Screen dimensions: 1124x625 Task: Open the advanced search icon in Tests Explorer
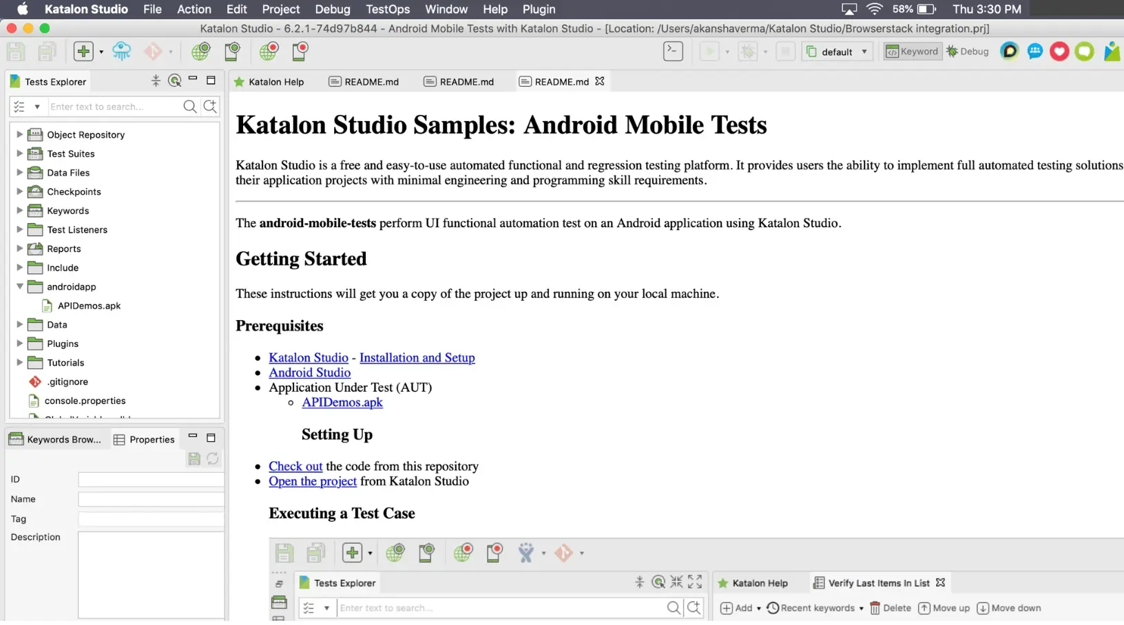coord(210,107)
